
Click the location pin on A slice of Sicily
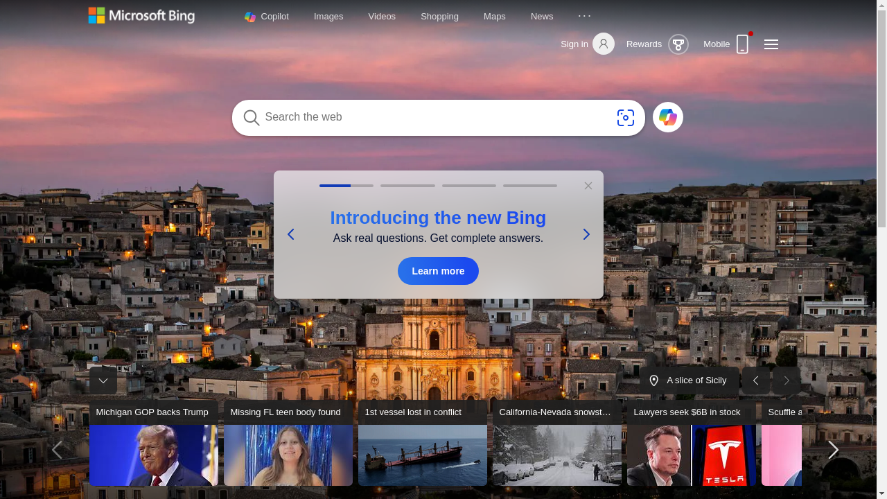pyautogui.click(x=653, y=380)
